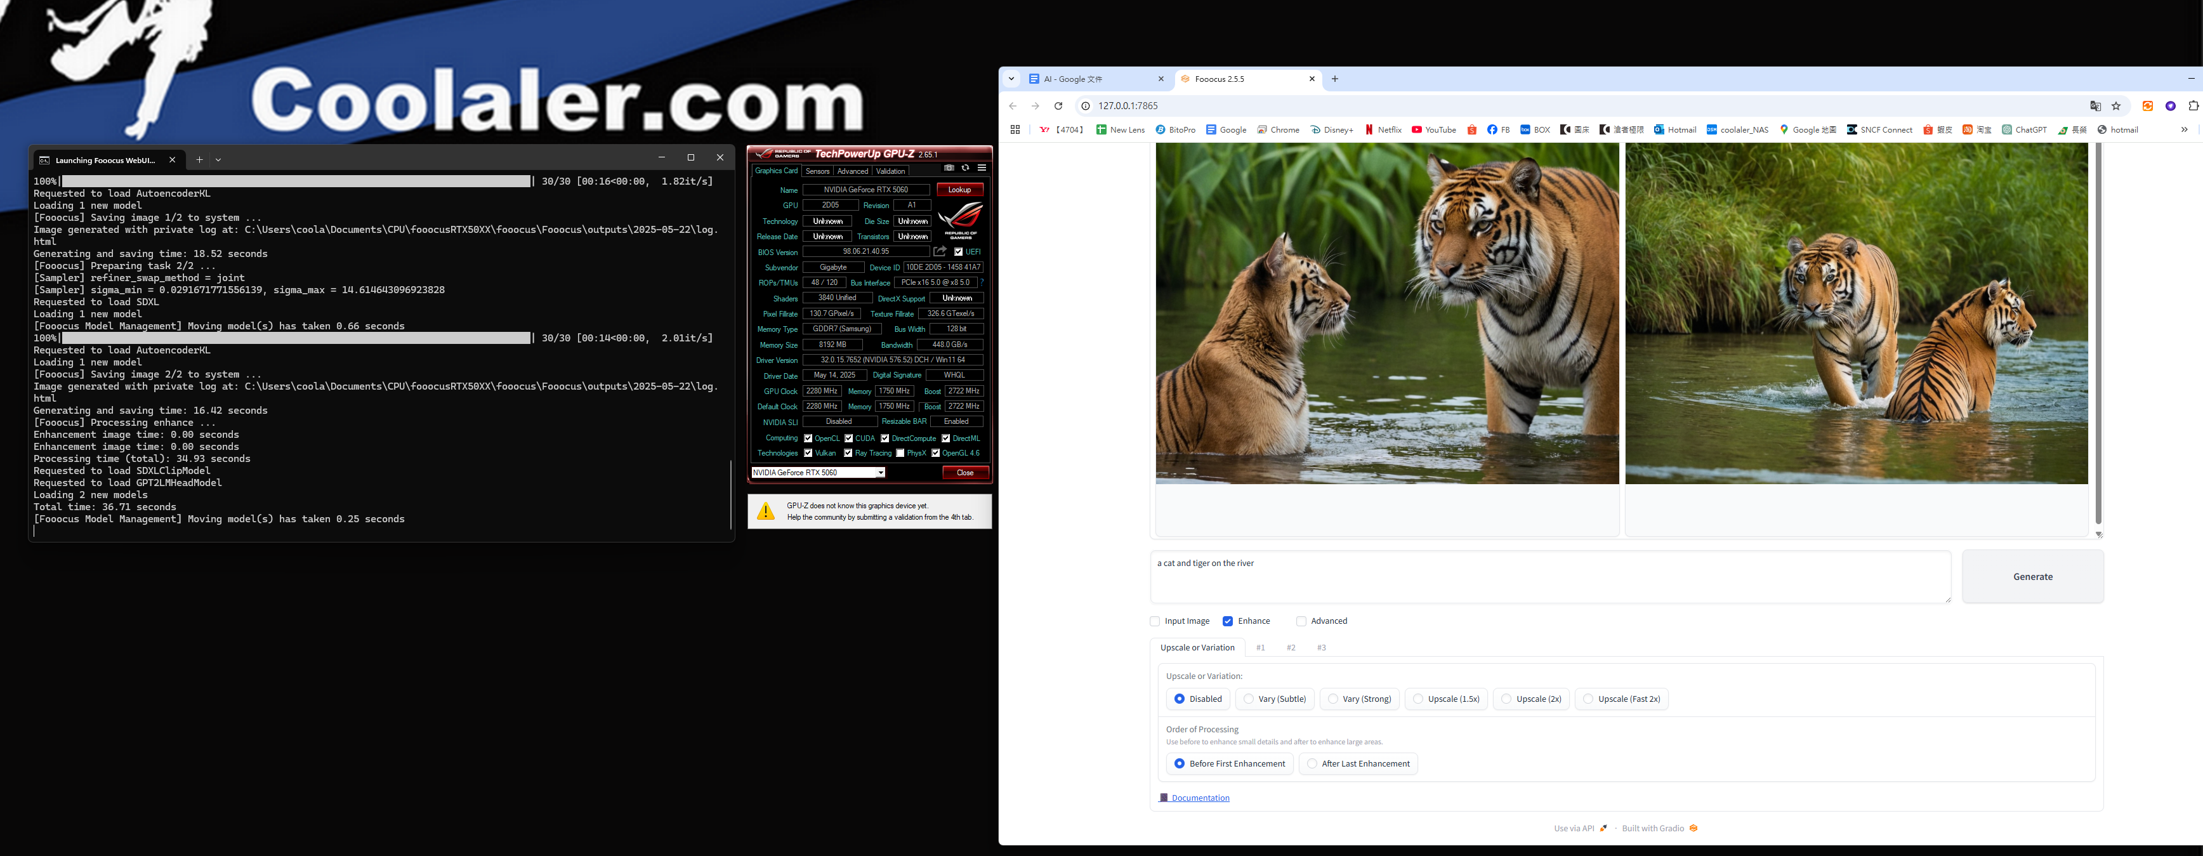Viewport: 2203px width, 856px height.
Task: Click the orange extension icon in toolbar
Action: point(2147,106)
